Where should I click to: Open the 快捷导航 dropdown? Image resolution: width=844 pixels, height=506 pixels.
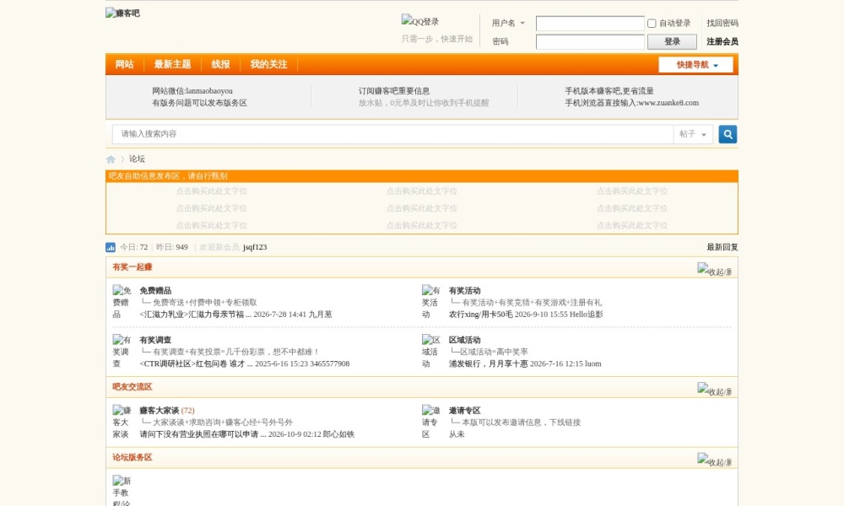coord(695,65)
